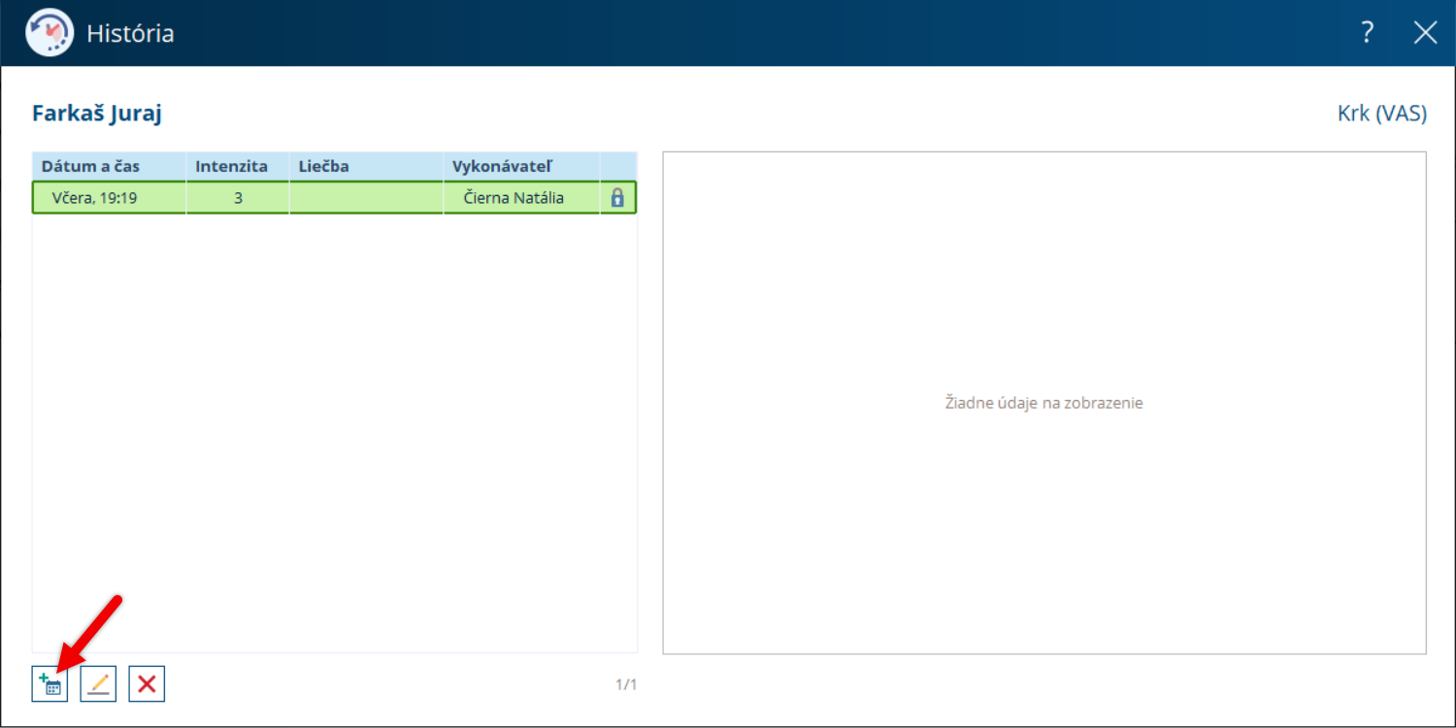Image resolution: width=1456 pixels, height=728 pixels.
Task: Delete the selected record with the red X
Action: click(x=147, y=684)
